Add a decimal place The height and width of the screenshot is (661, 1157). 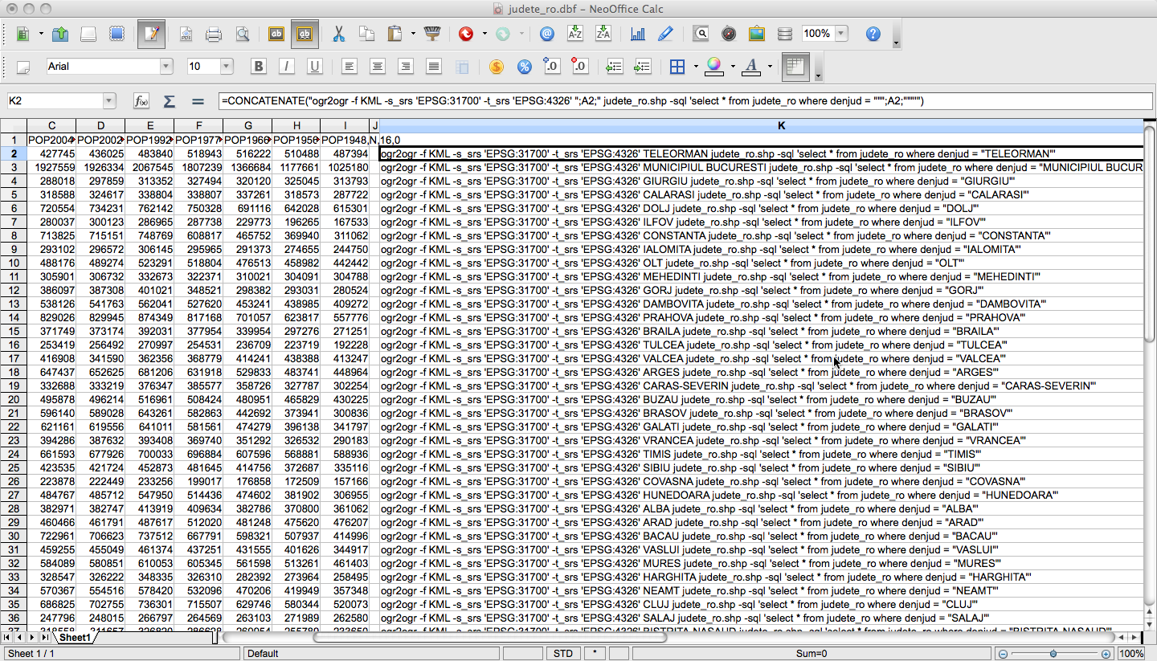point(551,67)
